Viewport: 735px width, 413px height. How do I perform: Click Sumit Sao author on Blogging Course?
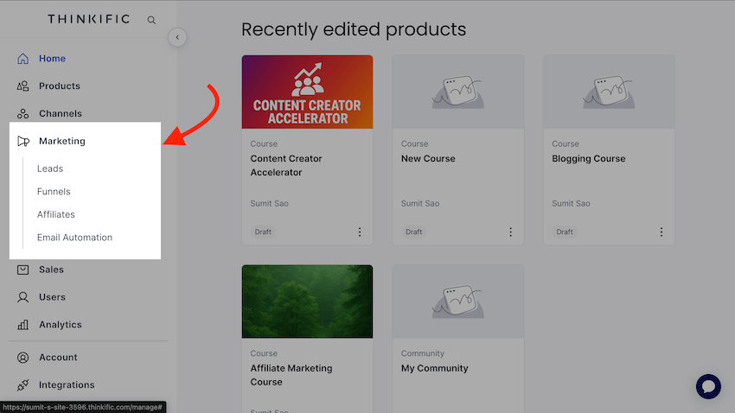(x=571, y=203)
